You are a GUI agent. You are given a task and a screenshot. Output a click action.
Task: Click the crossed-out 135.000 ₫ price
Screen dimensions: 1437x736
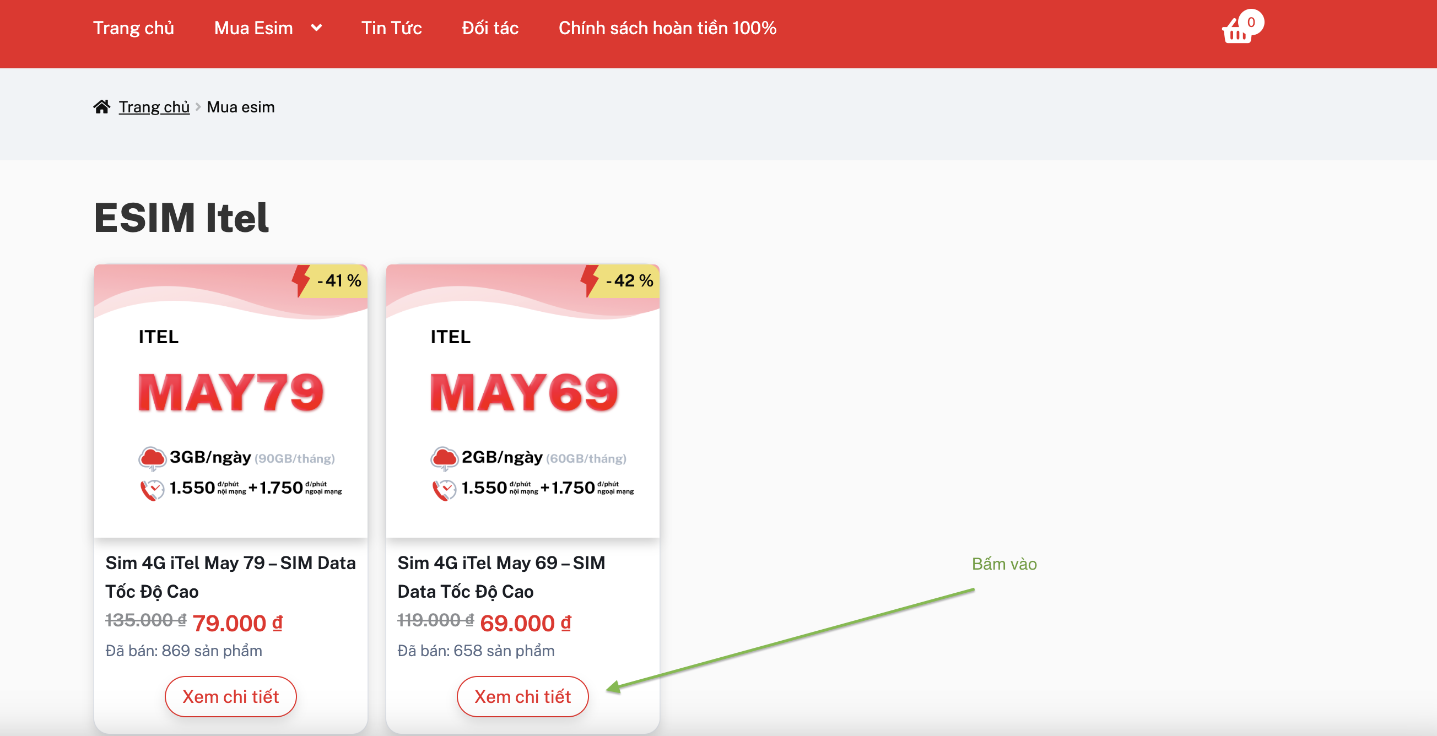point(145,620)
